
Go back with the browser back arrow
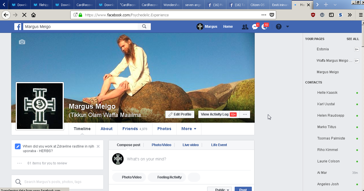(x=6, y=15)
